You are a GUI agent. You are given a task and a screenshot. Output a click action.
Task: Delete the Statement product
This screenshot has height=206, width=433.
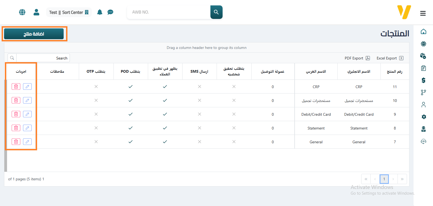pos(16,128)
